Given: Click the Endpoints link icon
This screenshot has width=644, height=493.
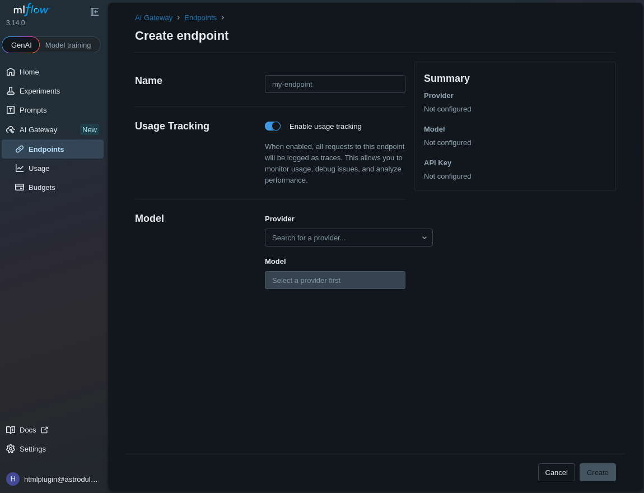Looking at the screenshot, I should point(19,149).
